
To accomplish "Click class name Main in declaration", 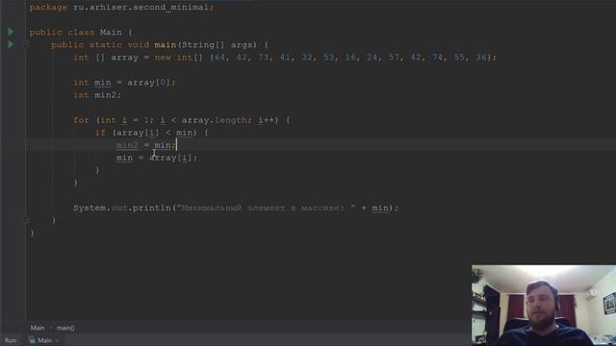I will [111, 32].
